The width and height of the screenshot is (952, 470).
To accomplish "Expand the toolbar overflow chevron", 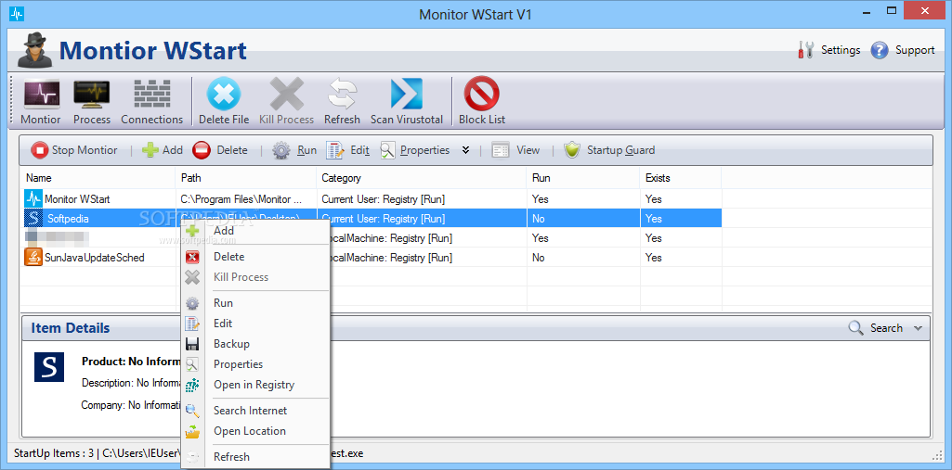I will [465, 150].
